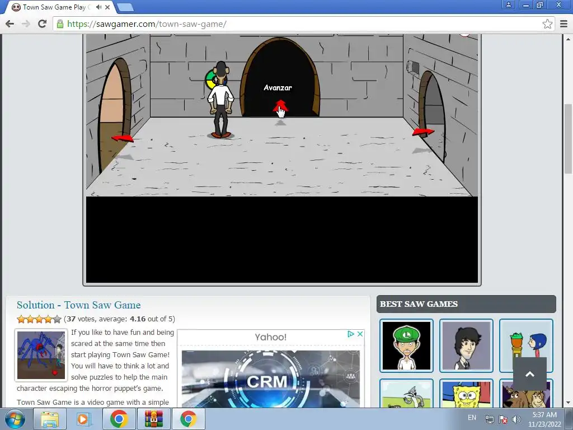Click the volume speaker tray icon
This screenshot has width=573, height=430.
(516, 419)
